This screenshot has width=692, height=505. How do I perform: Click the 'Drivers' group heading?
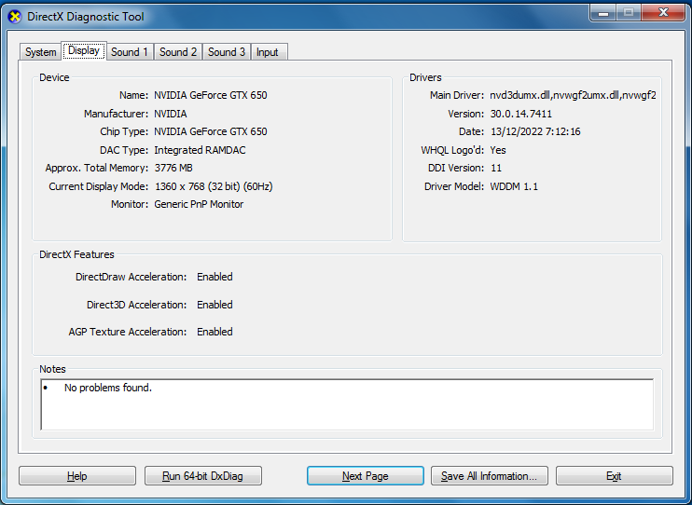(425, 77)
